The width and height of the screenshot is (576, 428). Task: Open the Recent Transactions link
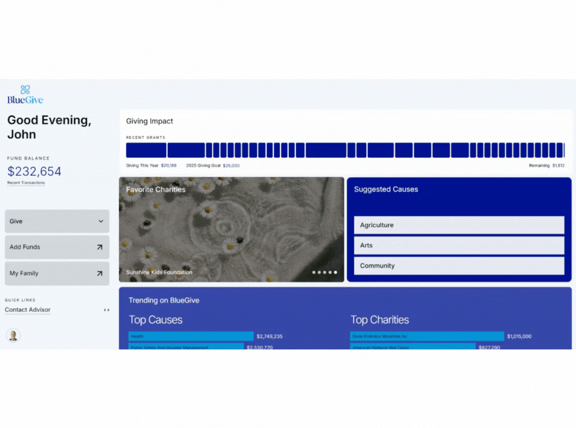coord(26,183)
